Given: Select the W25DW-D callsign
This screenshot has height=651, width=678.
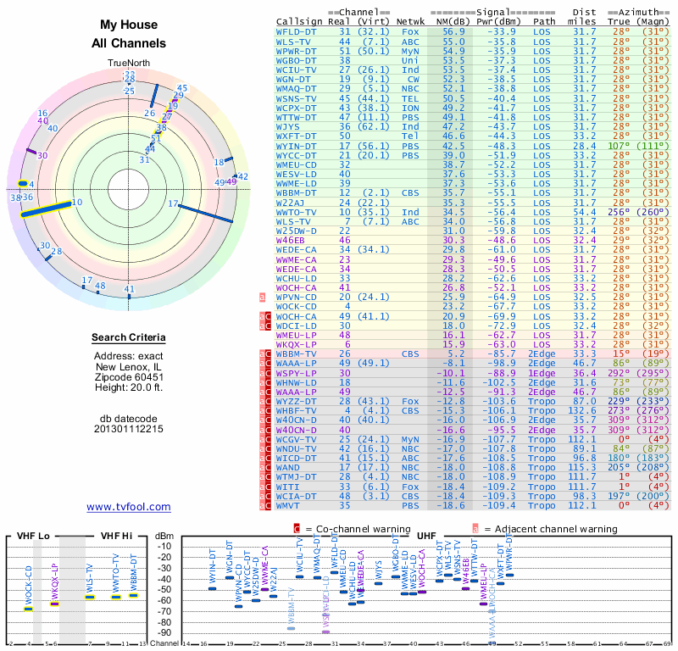Looking at the screenshot, I should 296,231.
